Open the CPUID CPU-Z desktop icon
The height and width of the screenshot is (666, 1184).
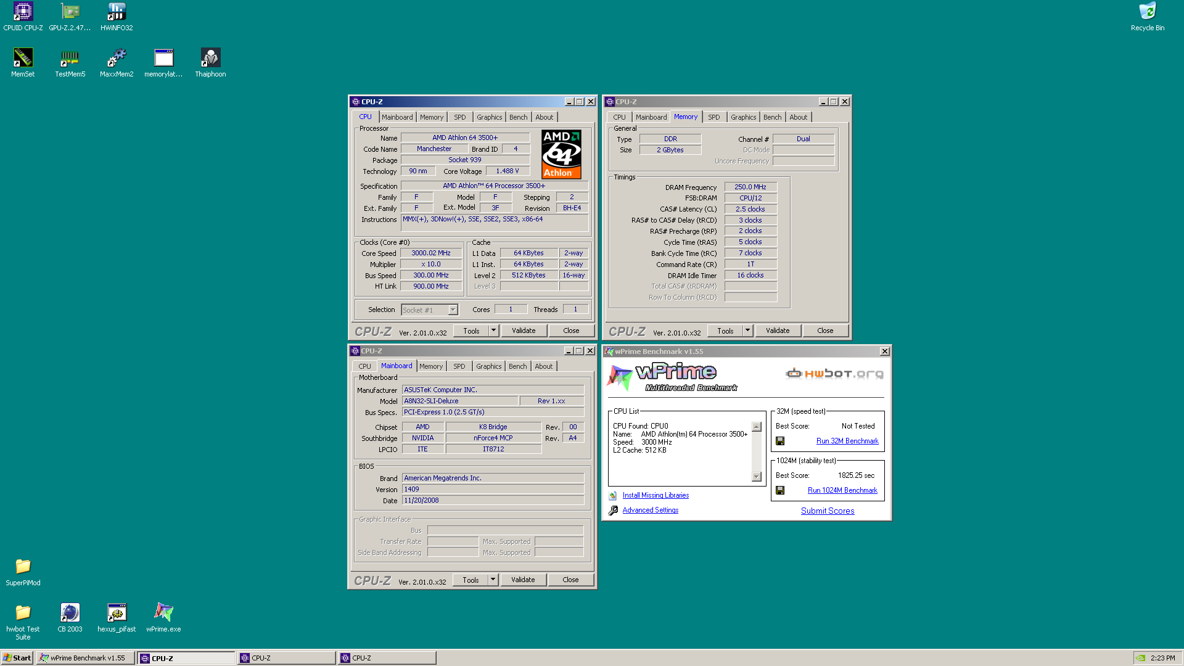tap(23, 17)
